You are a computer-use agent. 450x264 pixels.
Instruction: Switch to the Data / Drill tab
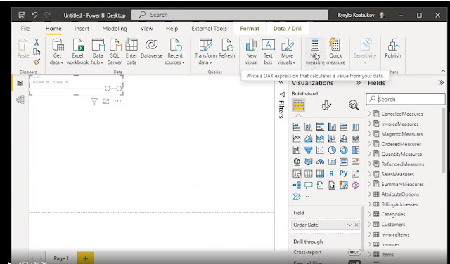(x=288, y=29)
